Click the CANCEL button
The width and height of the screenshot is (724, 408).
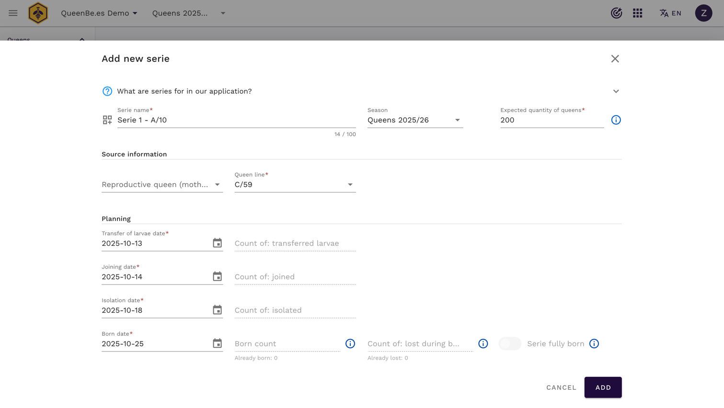coord(561,387)
